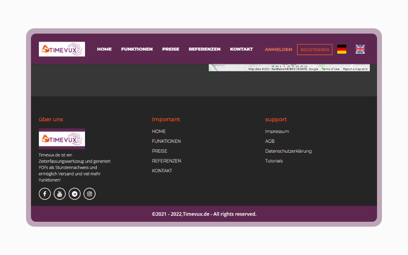Screen dimensions: 408x255
Task: Open the Facebook social icon
Action: coord(45,194)
